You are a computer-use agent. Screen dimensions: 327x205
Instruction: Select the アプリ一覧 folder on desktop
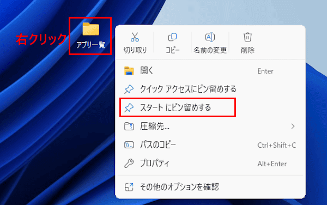point(90,35)
